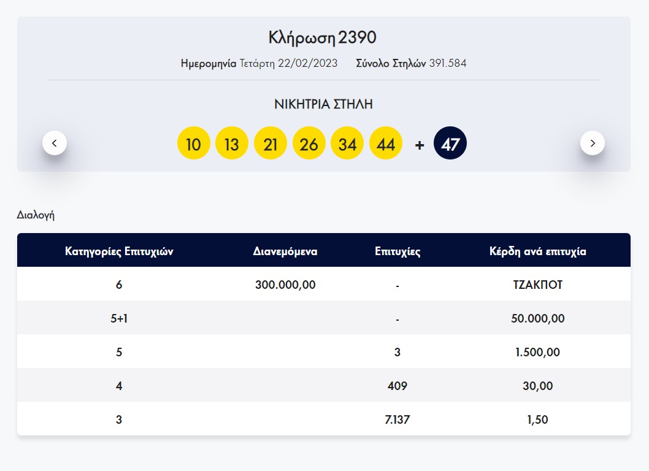Select yellow winning ball number 13
This screenshot has height=471, width=649.
(x=232, y=144)
